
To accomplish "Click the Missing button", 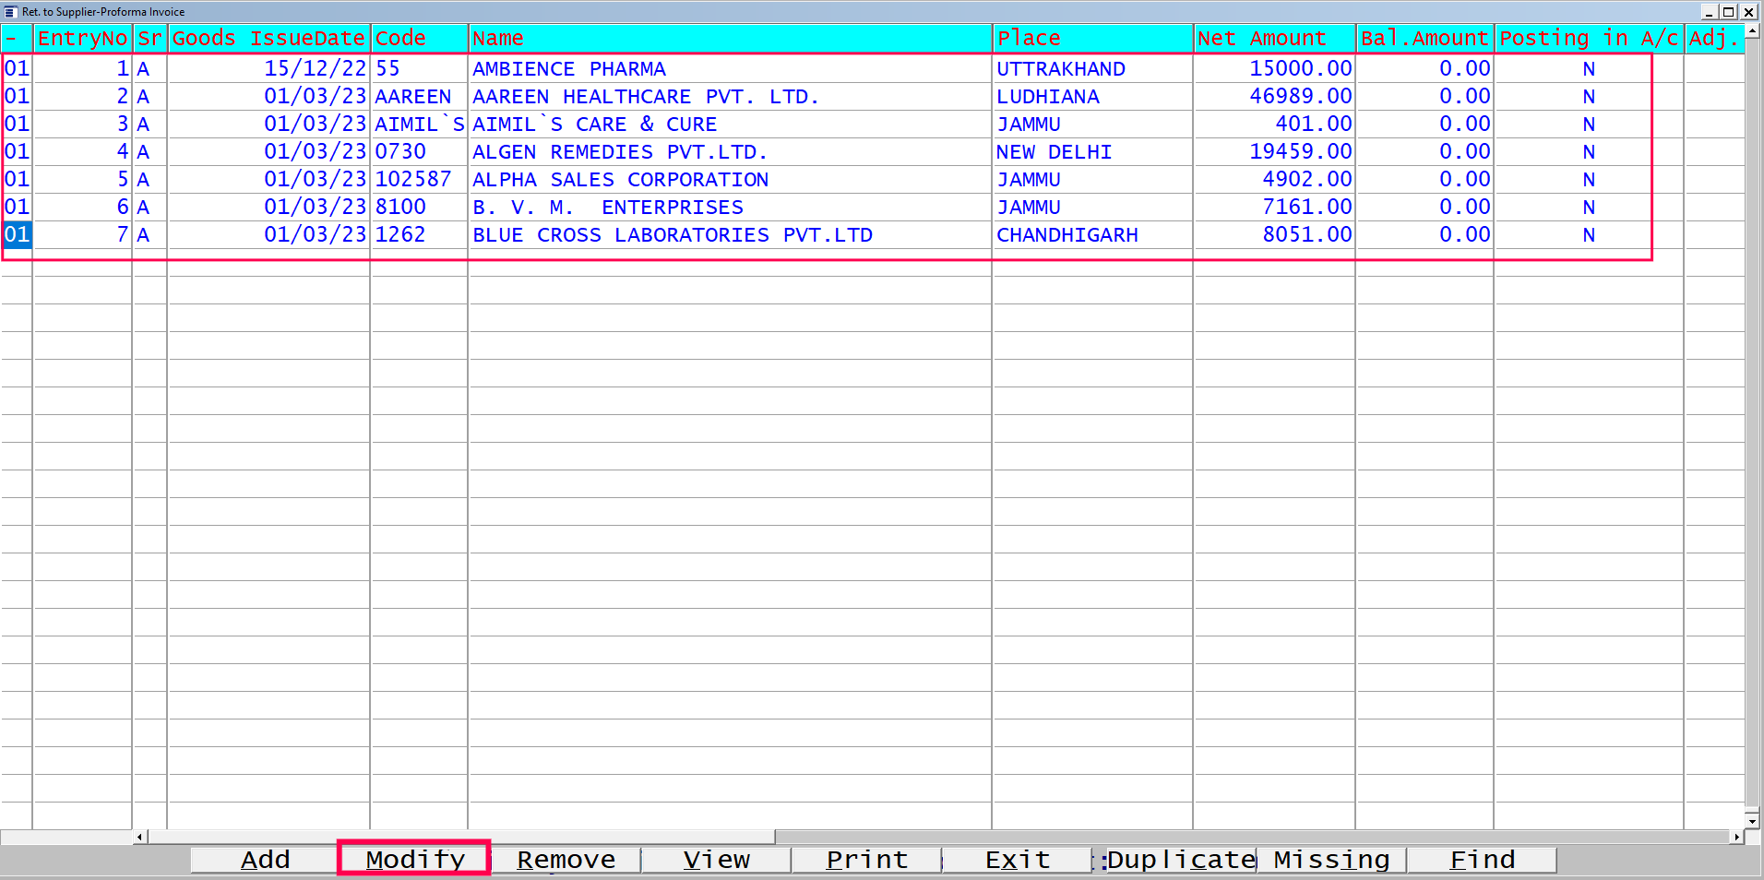I will pyautogui.click(x=1331, y=860).
